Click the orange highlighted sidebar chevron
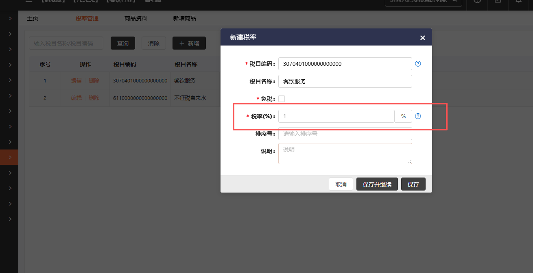This screenshot has width=533, height=273. [x=10, y=157]
